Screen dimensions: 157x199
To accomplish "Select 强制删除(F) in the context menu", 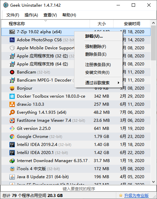I will 96,47.
